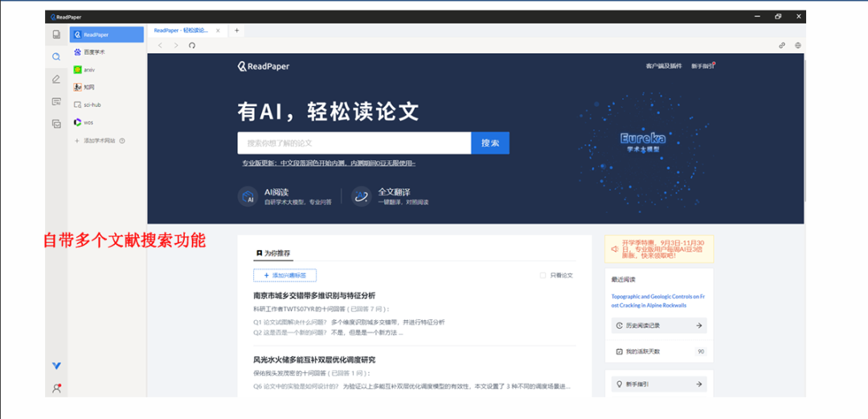
Task: Click the 最近阅读 heading
Action: (x=624, y=280)
